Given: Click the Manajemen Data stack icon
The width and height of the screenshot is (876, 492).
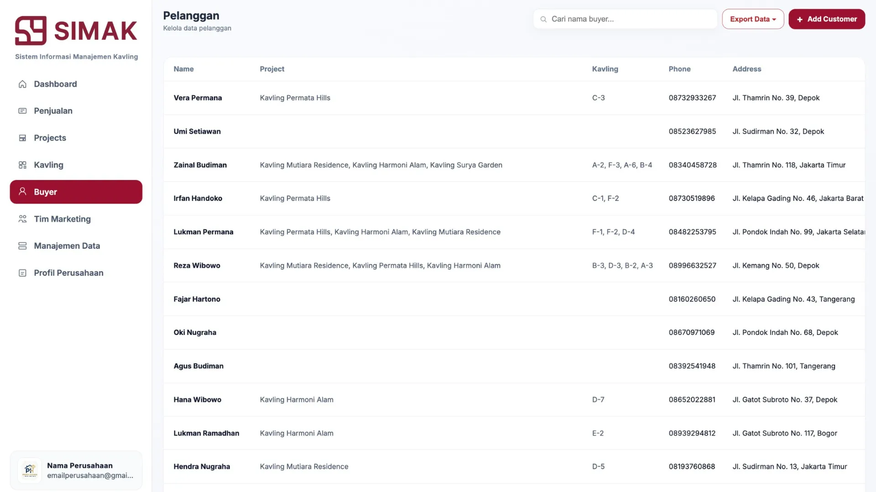Looking at the screenshot, I should click(22, 246).
